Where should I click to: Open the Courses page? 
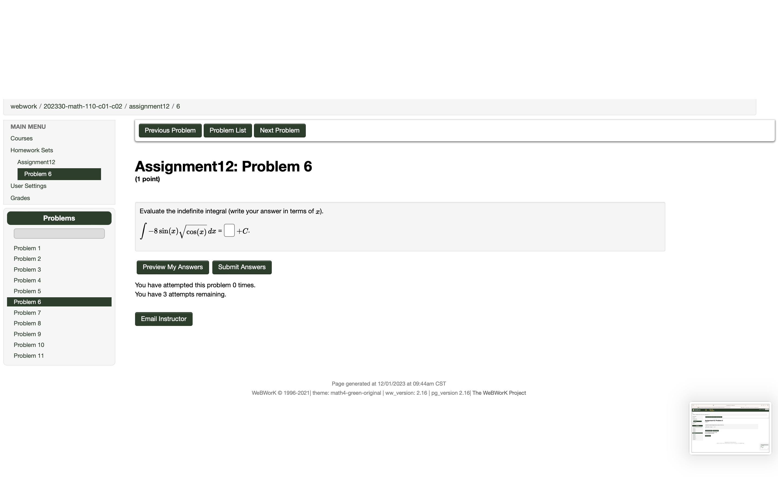[x=21, y=138]
